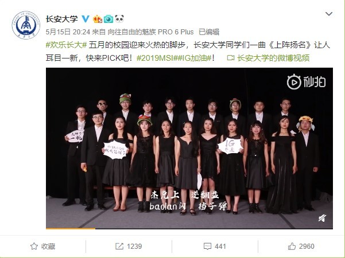Seek using the orange video progress bar
This screenshot has height=258, width=345.
pyautogui.click(x=189, y=228)
